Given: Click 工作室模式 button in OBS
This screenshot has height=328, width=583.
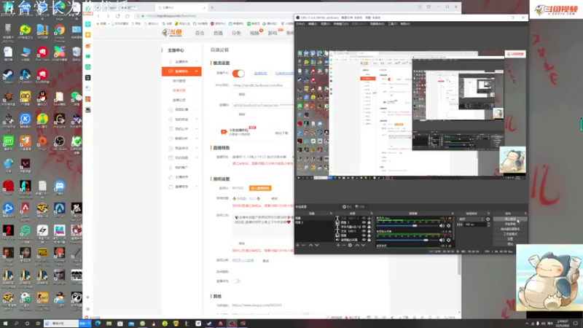Looking at the screenshot, I should click(510, 234).
